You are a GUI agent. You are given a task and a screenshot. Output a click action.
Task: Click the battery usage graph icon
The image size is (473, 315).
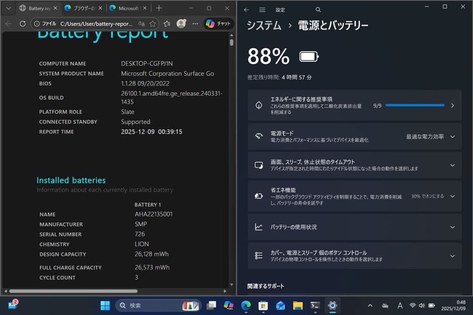tap(260, 227)
